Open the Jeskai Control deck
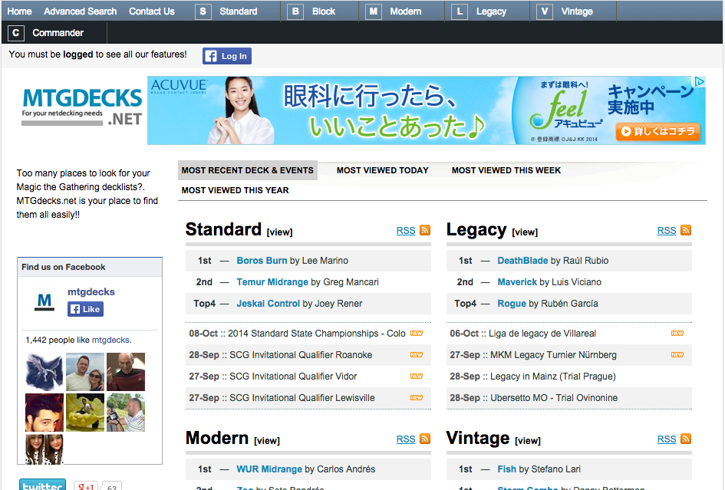The height and width of the screenshot is (490, 725). [x=269, y=303]
